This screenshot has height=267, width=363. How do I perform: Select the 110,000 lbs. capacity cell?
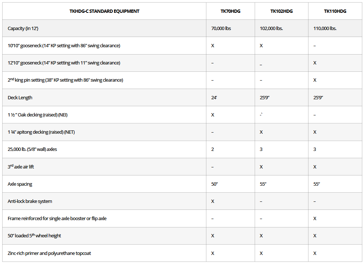click(325, 29)
